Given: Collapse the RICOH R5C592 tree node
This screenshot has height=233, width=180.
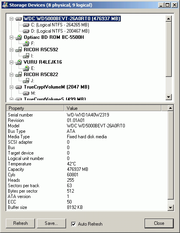Looking at the screenshot, I should pyautogui.click(x=11, y=50).
